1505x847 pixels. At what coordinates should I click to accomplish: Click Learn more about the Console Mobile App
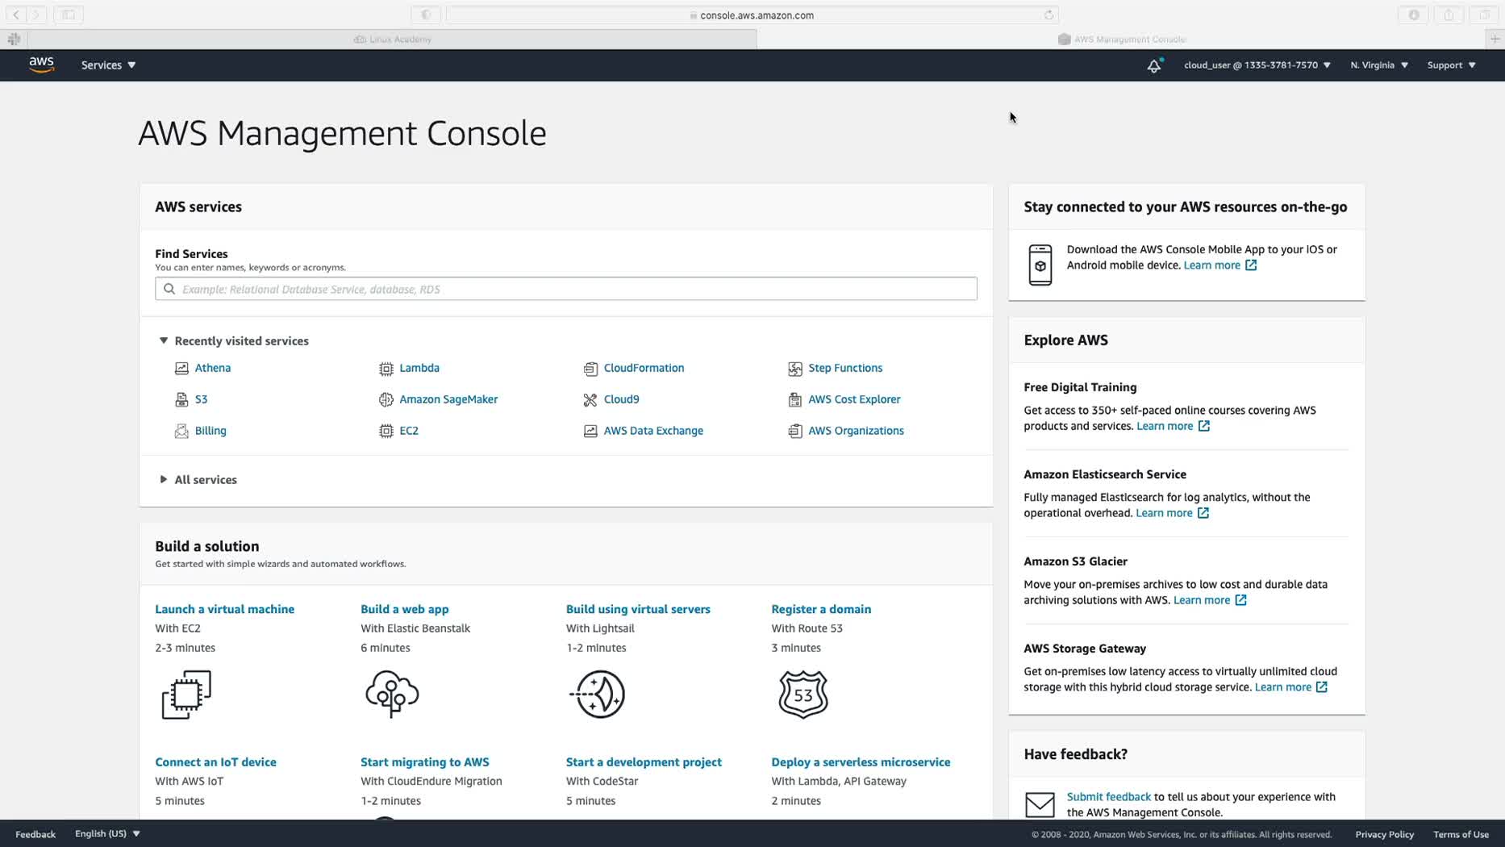[x=1220, y=265]
